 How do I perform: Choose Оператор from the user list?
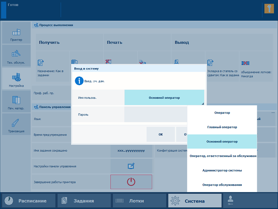click(x=222, y=113)
